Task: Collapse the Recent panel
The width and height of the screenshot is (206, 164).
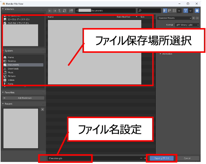Action: click(x=3, y=104)
